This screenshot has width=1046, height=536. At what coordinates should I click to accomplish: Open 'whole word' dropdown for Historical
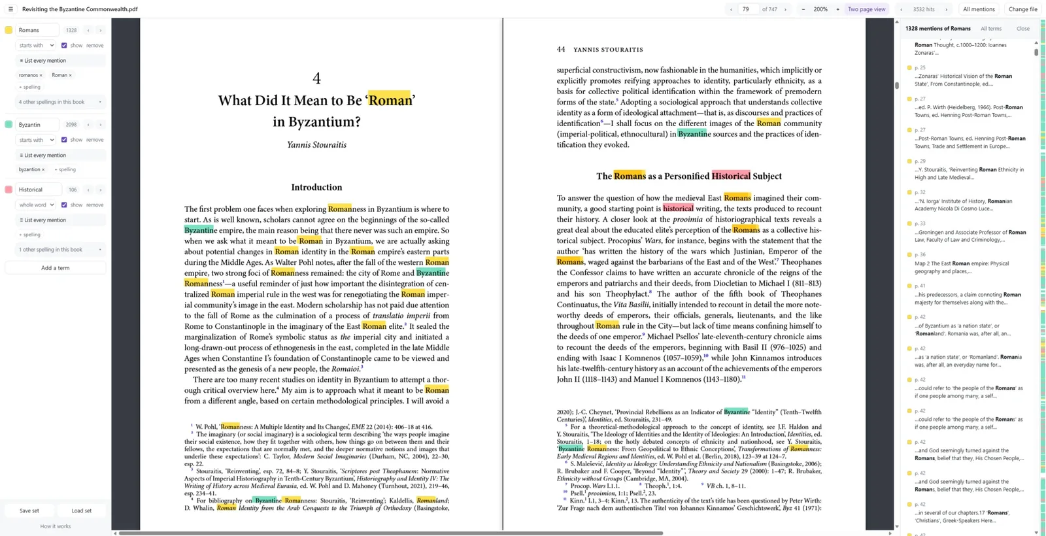[x=37, y=205]
